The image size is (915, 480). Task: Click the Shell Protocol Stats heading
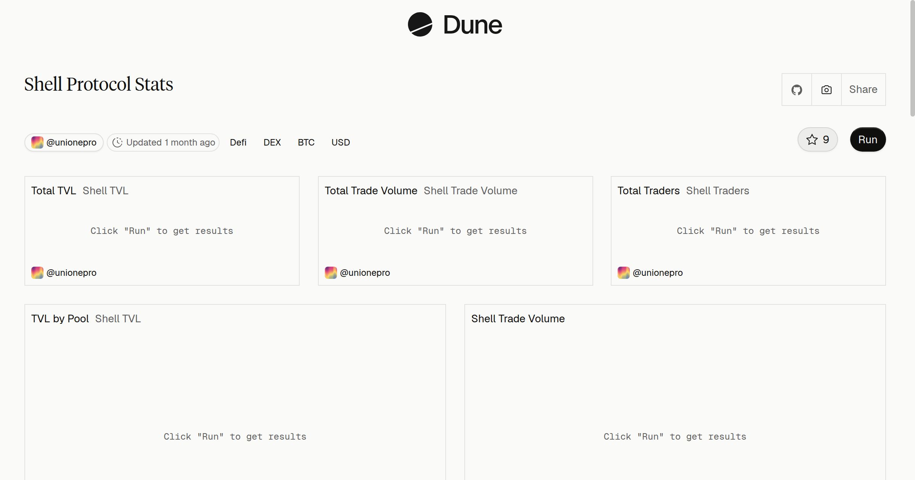[99, 84]
